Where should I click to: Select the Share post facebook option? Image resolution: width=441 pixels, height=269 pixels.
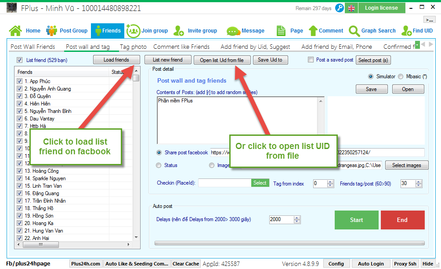(x=159, y=153)
